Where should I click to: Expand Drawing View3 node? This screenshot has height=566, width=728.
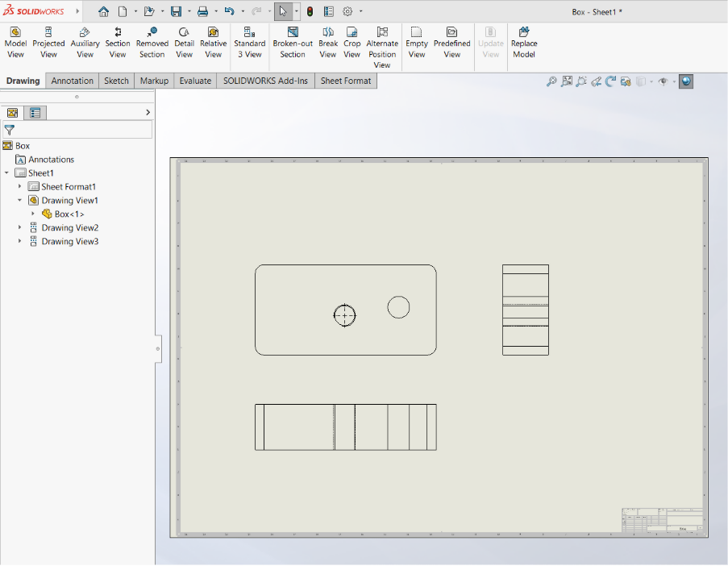point(19,241)
